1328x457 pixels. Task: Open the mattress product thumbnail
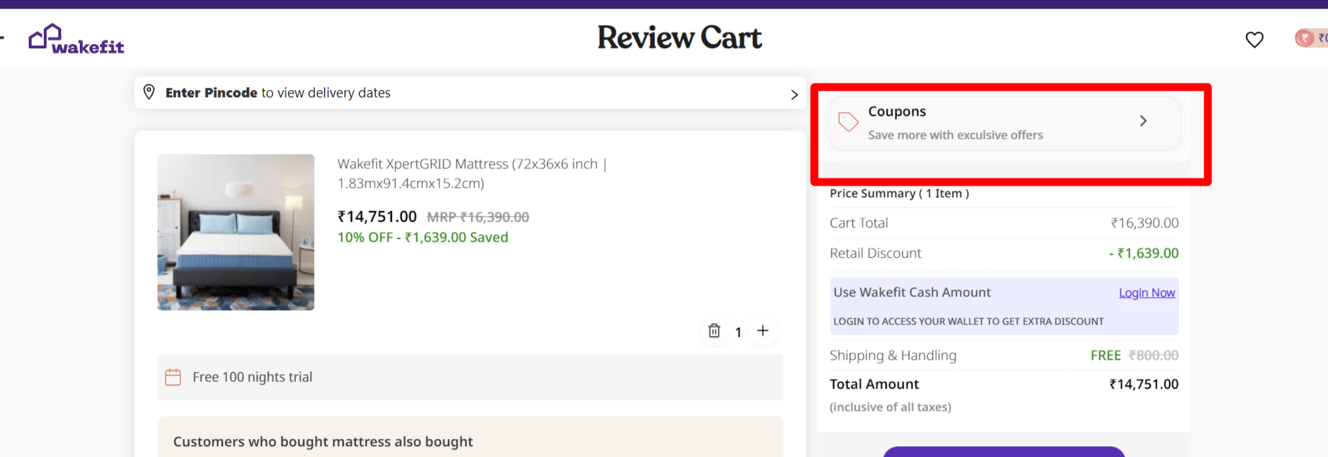click(x=236, y=232)
